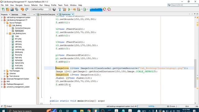
Task: Select ConnectionClass.java in project tree
Action: (x=22, y=28)
